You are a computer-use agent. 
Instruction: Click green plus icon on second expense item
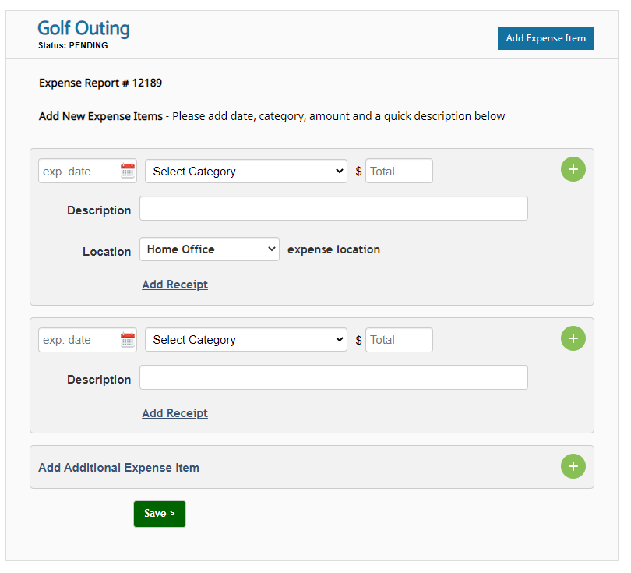coord(573,338)
